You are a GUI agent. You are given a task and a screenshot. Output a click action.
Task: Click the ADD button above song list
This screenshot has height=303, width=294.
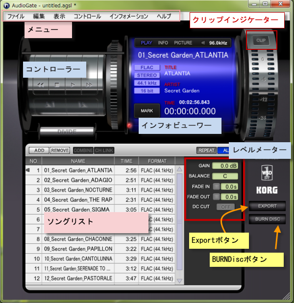coord(38,151)
